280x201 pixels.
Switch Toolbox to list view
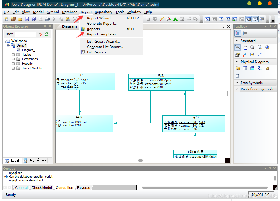coord(245,33)
